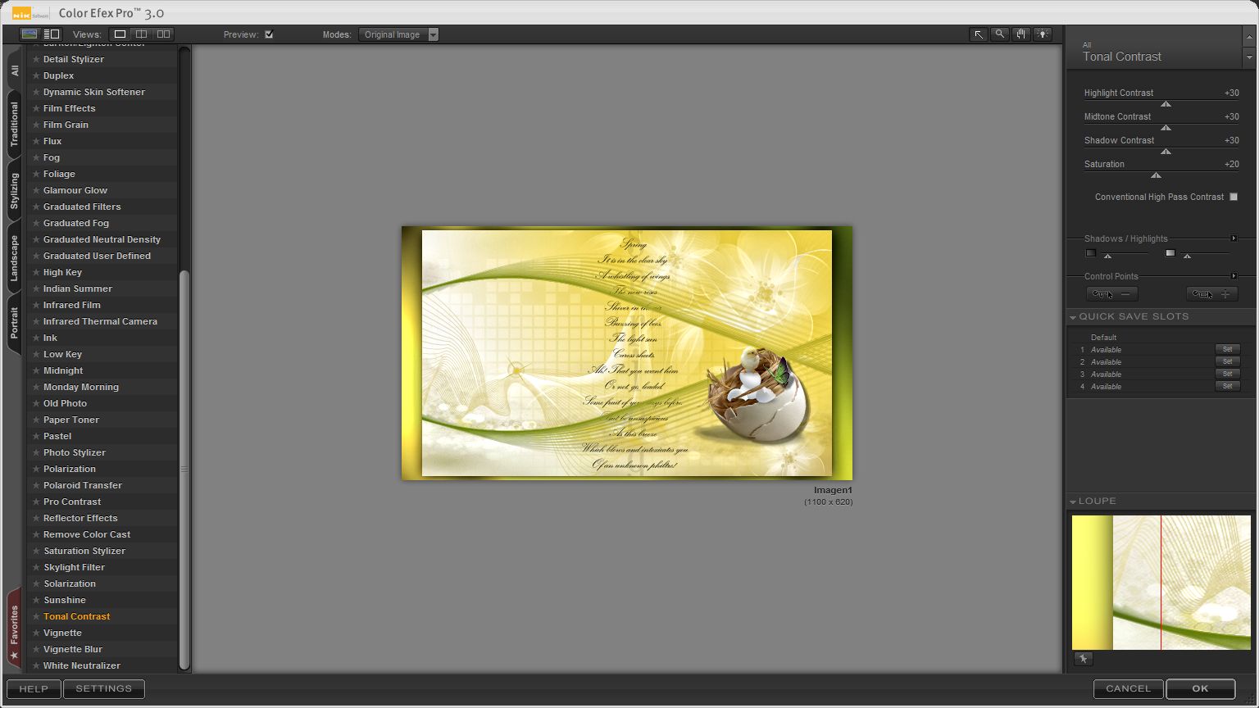
Task: Collapse the Loupe section
Action: 1073,501
